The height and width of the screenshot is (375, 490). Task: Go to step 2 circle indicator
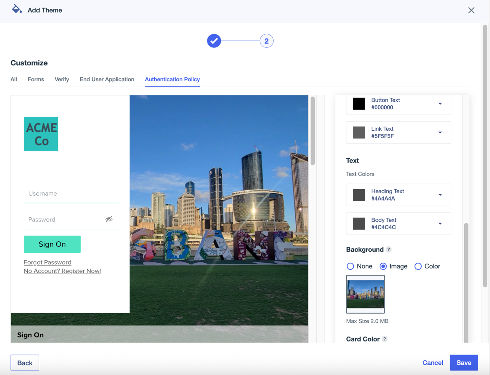click(x=266, y=41)
